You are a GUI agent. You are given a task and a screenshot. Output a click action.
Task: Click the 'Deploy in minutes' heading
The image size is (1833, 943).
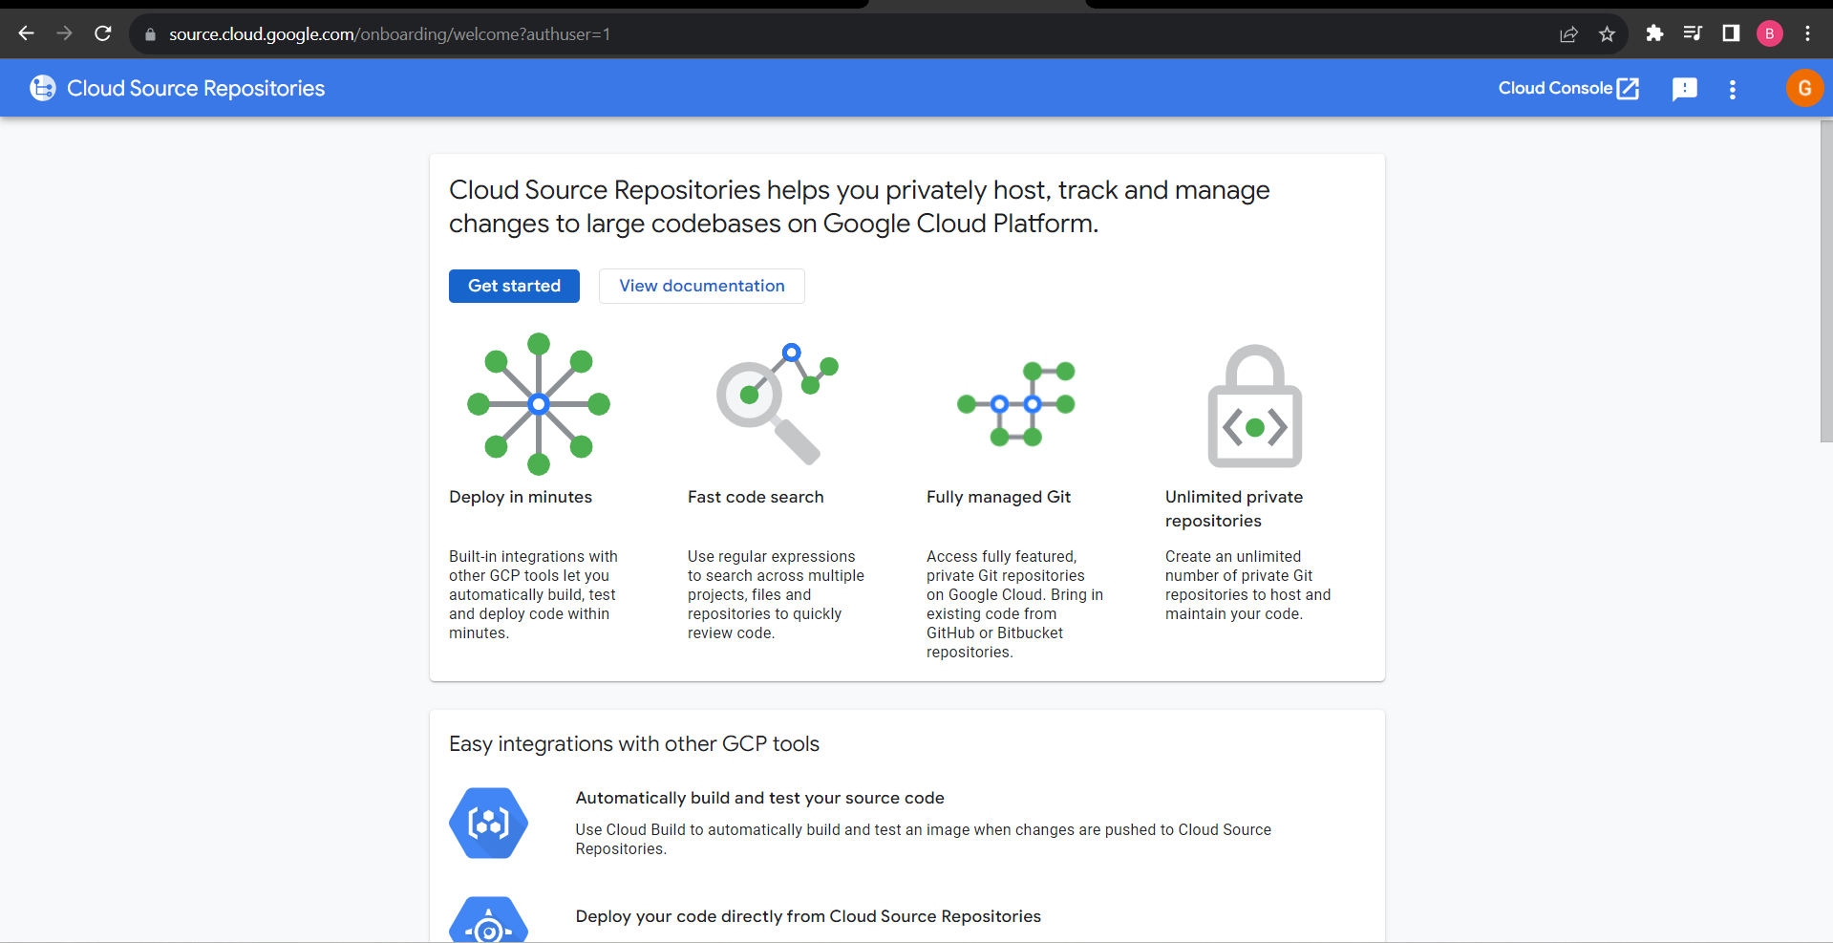(x=521, y=497)
